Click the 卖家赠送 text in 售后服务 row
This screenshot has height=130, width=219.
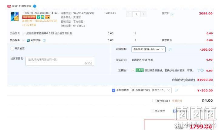[167, 40]
